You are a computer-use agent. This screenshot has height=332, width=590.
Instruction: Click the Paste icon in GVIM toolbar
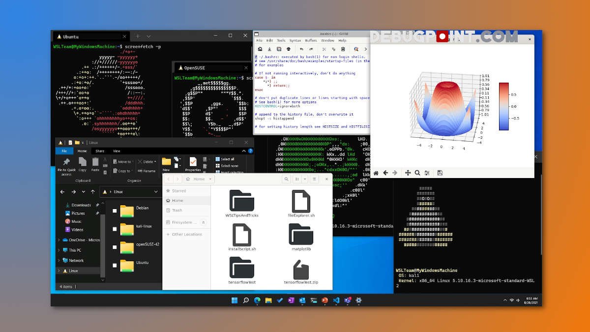click(343, 49)
